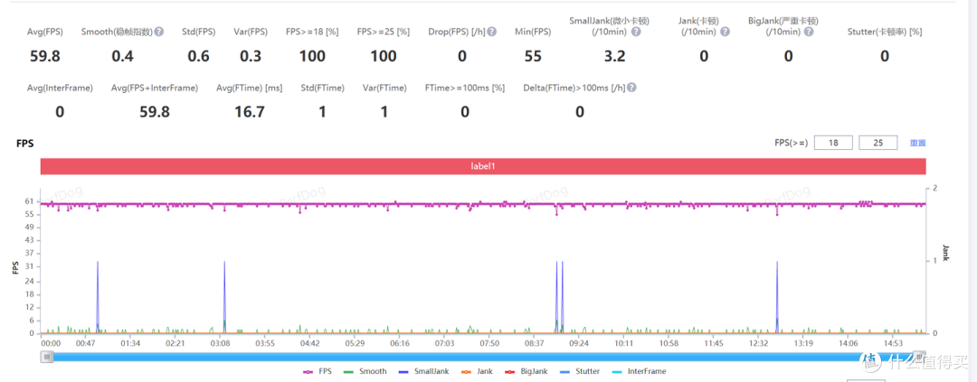Click the 03:08 time axis label

point(221,343)
